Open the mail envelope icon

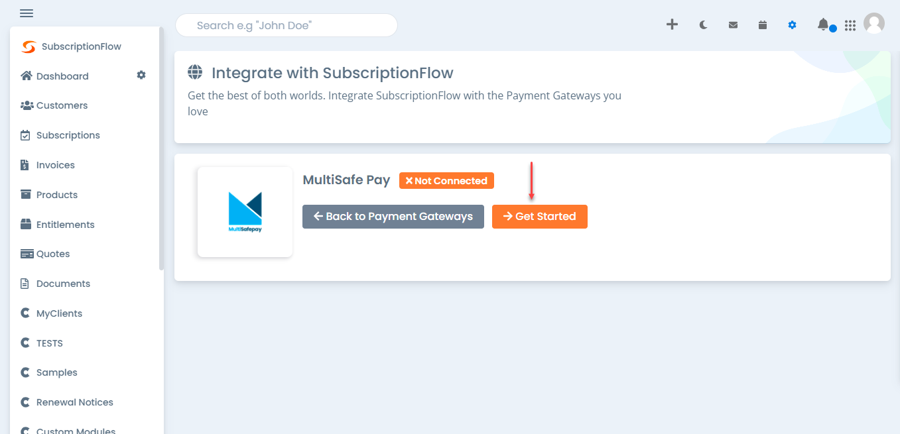click(733, 25)
